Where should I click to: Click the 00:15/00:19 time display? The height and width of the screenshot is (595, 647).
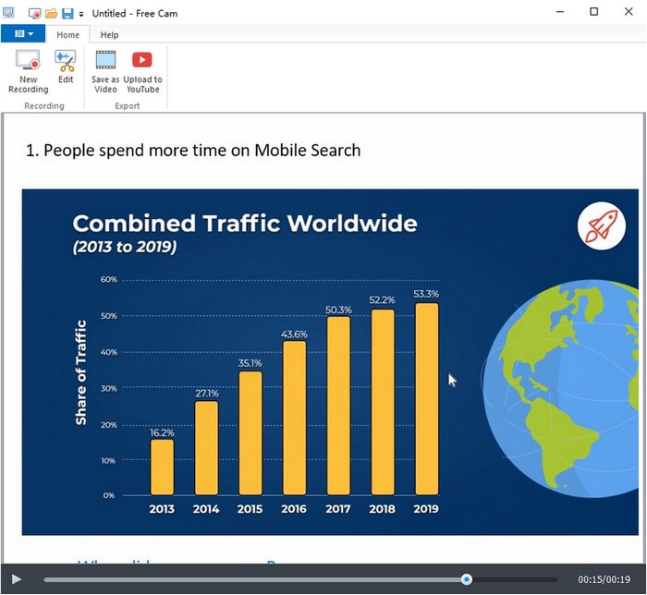tap(604, 579)
